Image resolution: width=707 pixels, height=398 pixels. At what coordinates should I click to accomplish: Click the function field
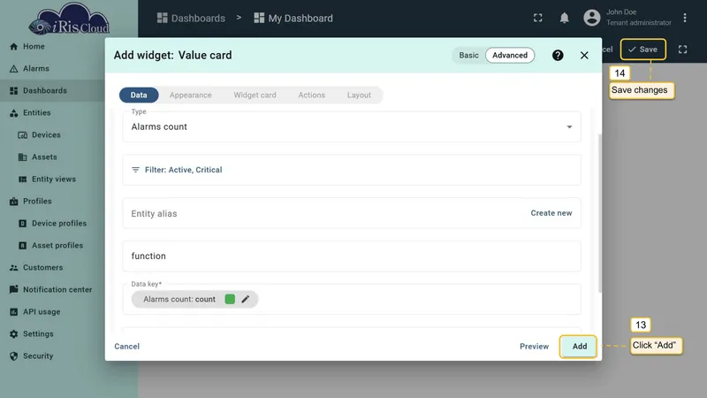352,256
